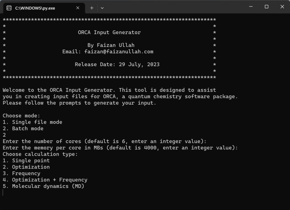Viewport: 290px width, 210px height.
Task: Click the '3. Frequency' calculation option
Action: click(22, 173)
